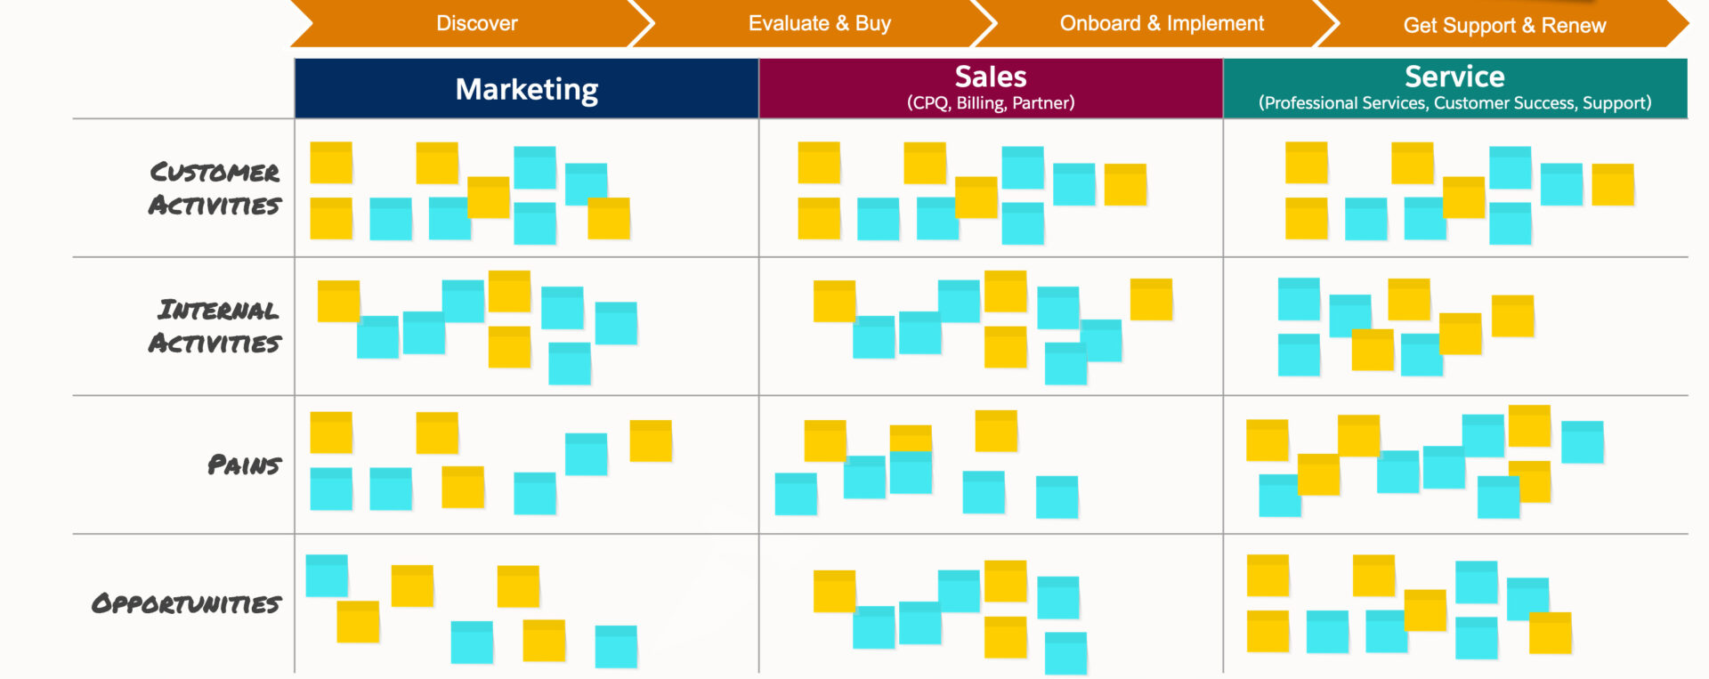This screenshot has height=679, width=1709.
Task: Click the Discover stage arrow
Action: 472,23
